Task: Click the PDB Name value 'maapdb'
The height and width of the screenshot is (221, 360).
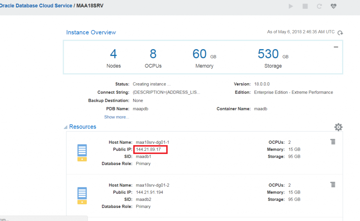Action: click(x=141, y=109)
